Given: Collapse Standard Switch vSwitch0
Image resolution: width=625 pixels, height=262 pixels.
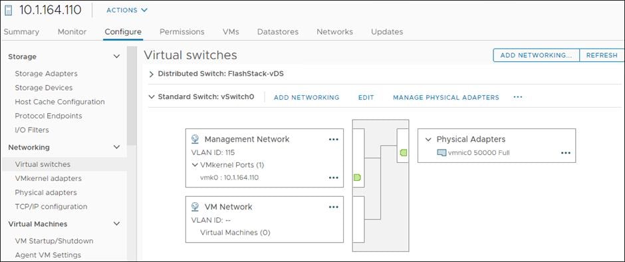Looking at the screenshot, I should coord(151,97).
